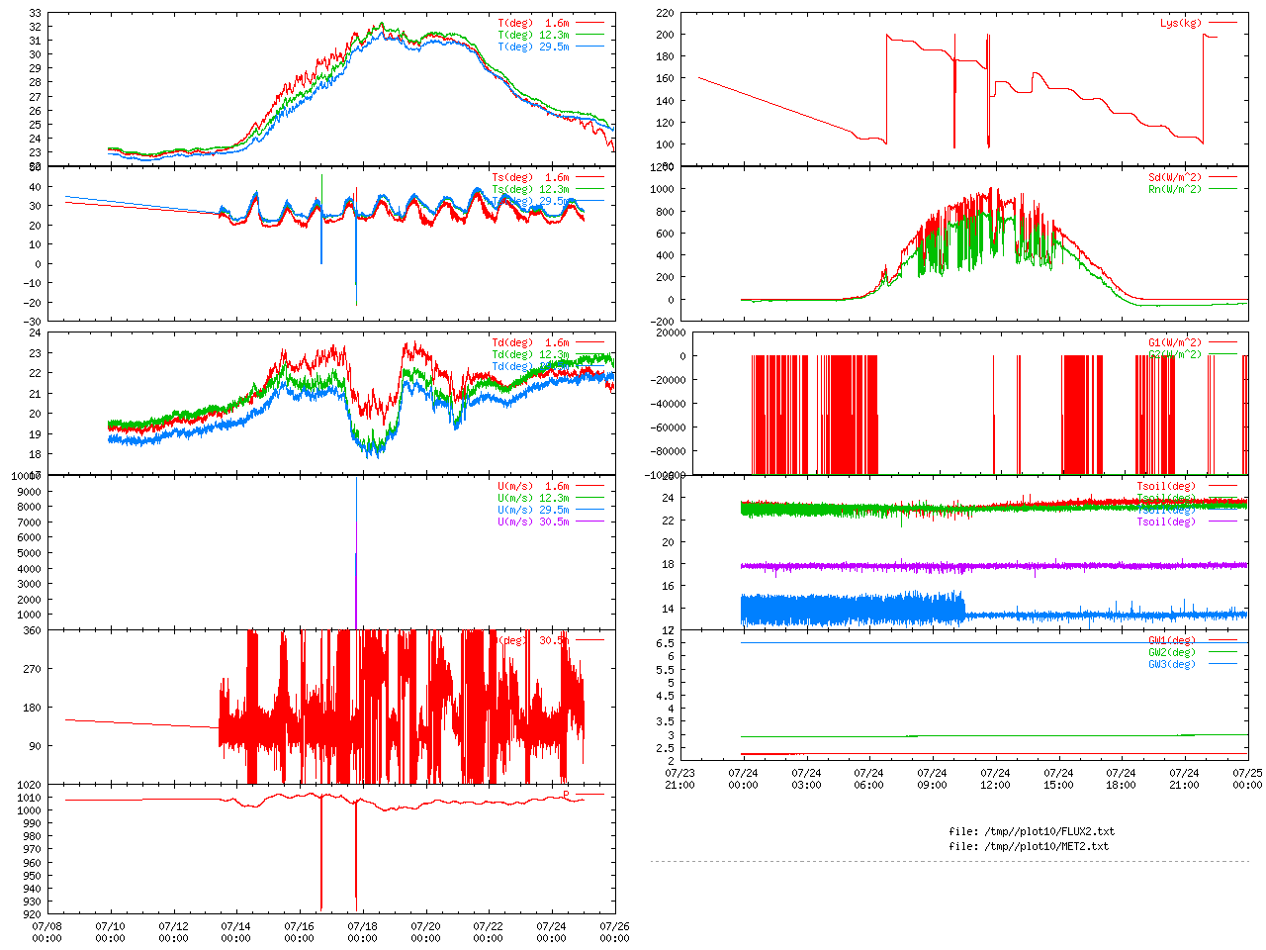This screenshot has width=1266, height=950.
Task: Click the blue "T(deg) 29.5m" legend label
Action: pyautogui.click(x=534, y=47)
